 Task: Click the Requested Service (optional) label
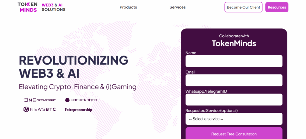pyautogui.click(x=211, y=111)
